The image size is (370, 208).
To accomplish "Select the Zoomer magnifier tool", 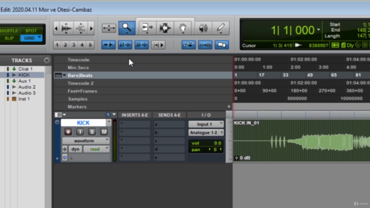I will pyautogui.click(x=127, y=28).
